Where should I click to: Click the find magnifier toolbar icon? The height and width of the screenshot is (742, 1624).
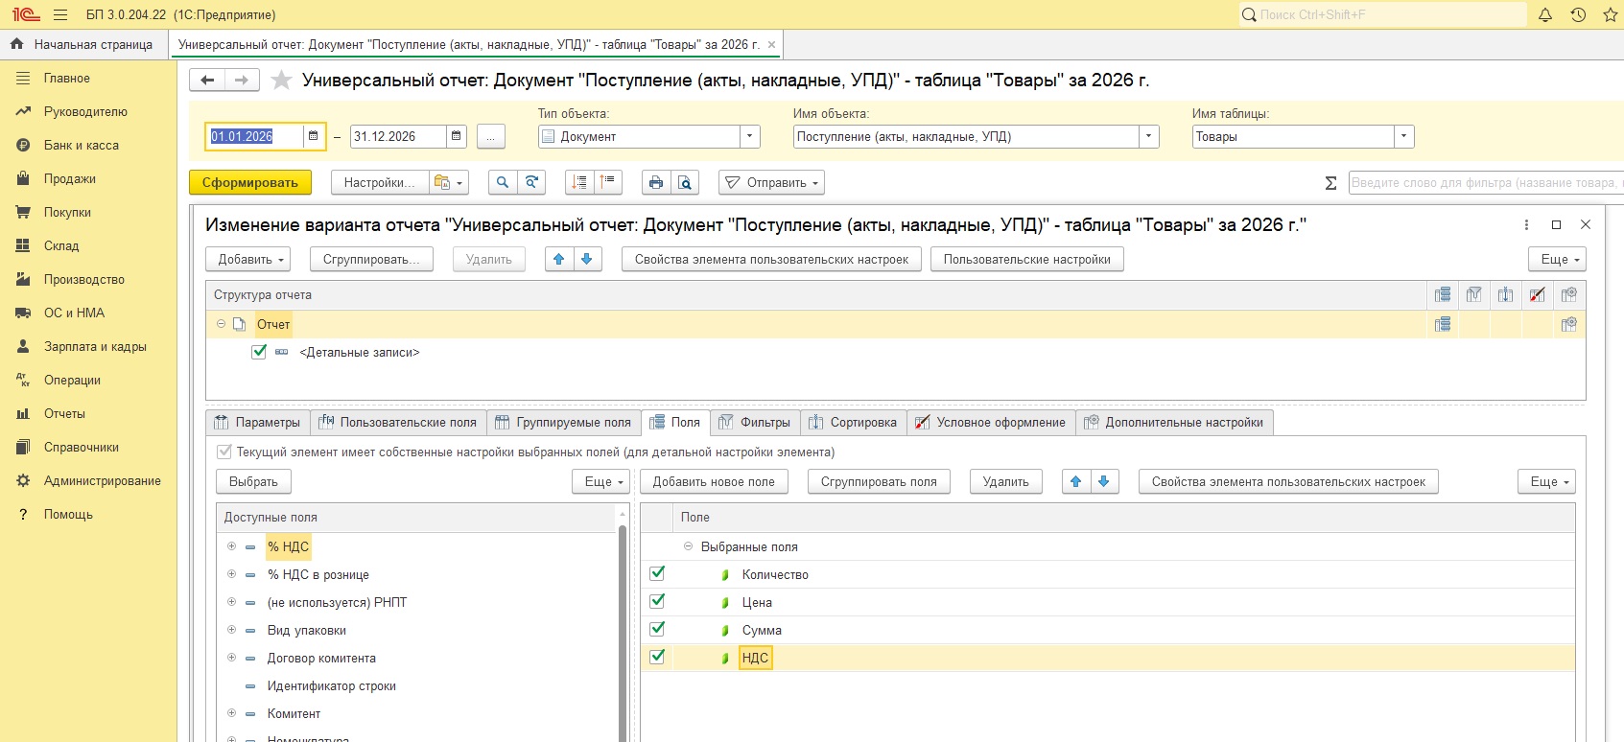pos(503,182)
